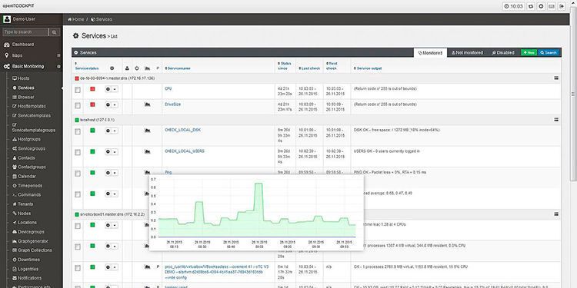Open graph icon for DriveSize service

(x=147, y=104)
